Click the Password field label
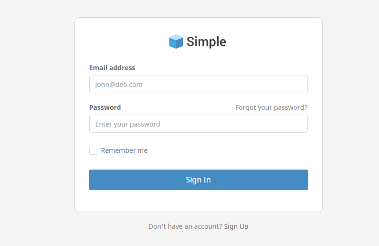The width and height of the screenshot is (379, 246). pos(105,107)
